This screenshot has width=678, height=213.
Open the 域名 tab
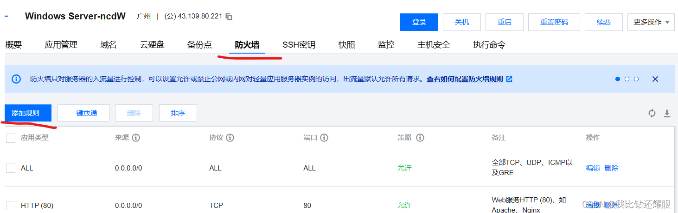point(109,45)
